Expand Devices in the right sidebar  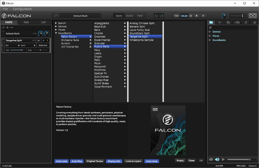click(210, 31)
